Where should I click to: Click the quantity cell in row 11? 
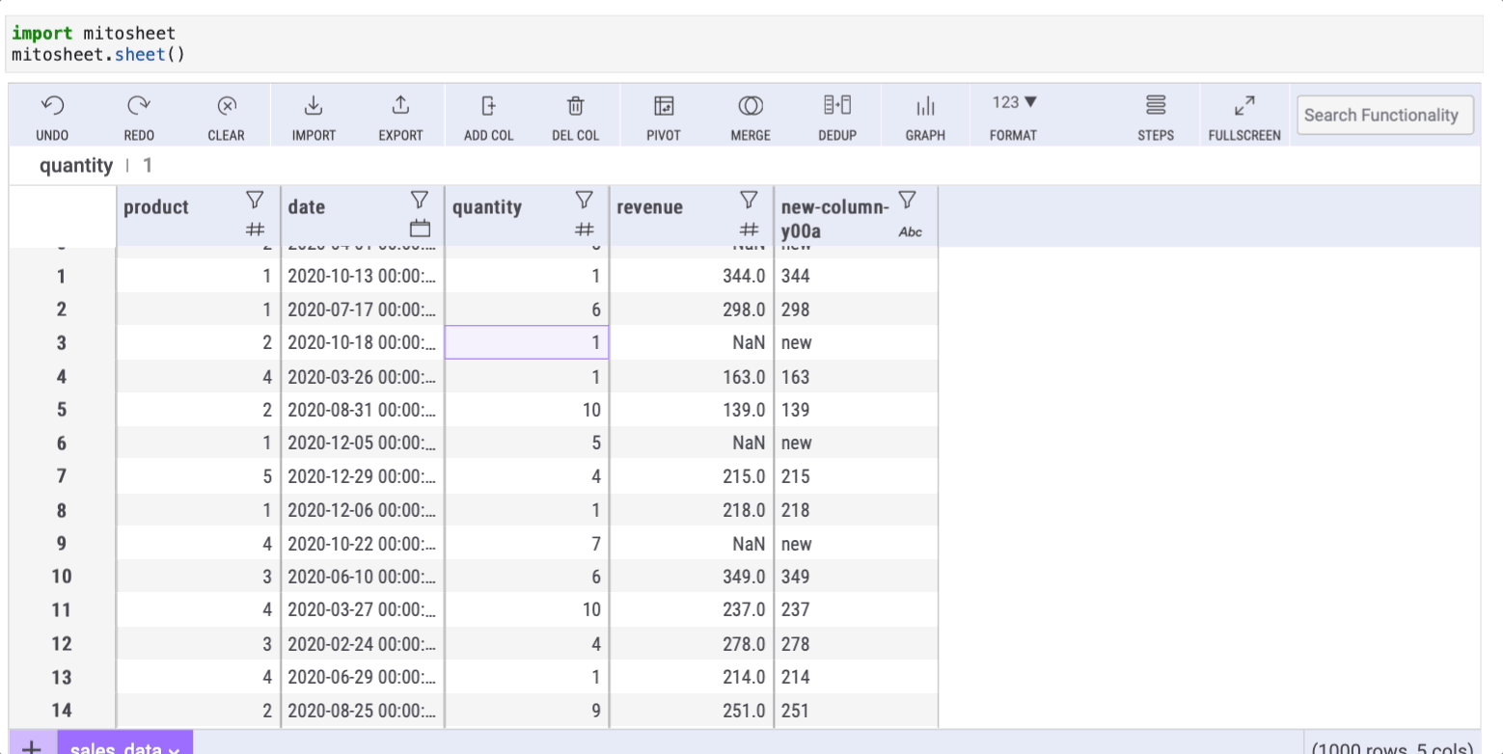527,609
